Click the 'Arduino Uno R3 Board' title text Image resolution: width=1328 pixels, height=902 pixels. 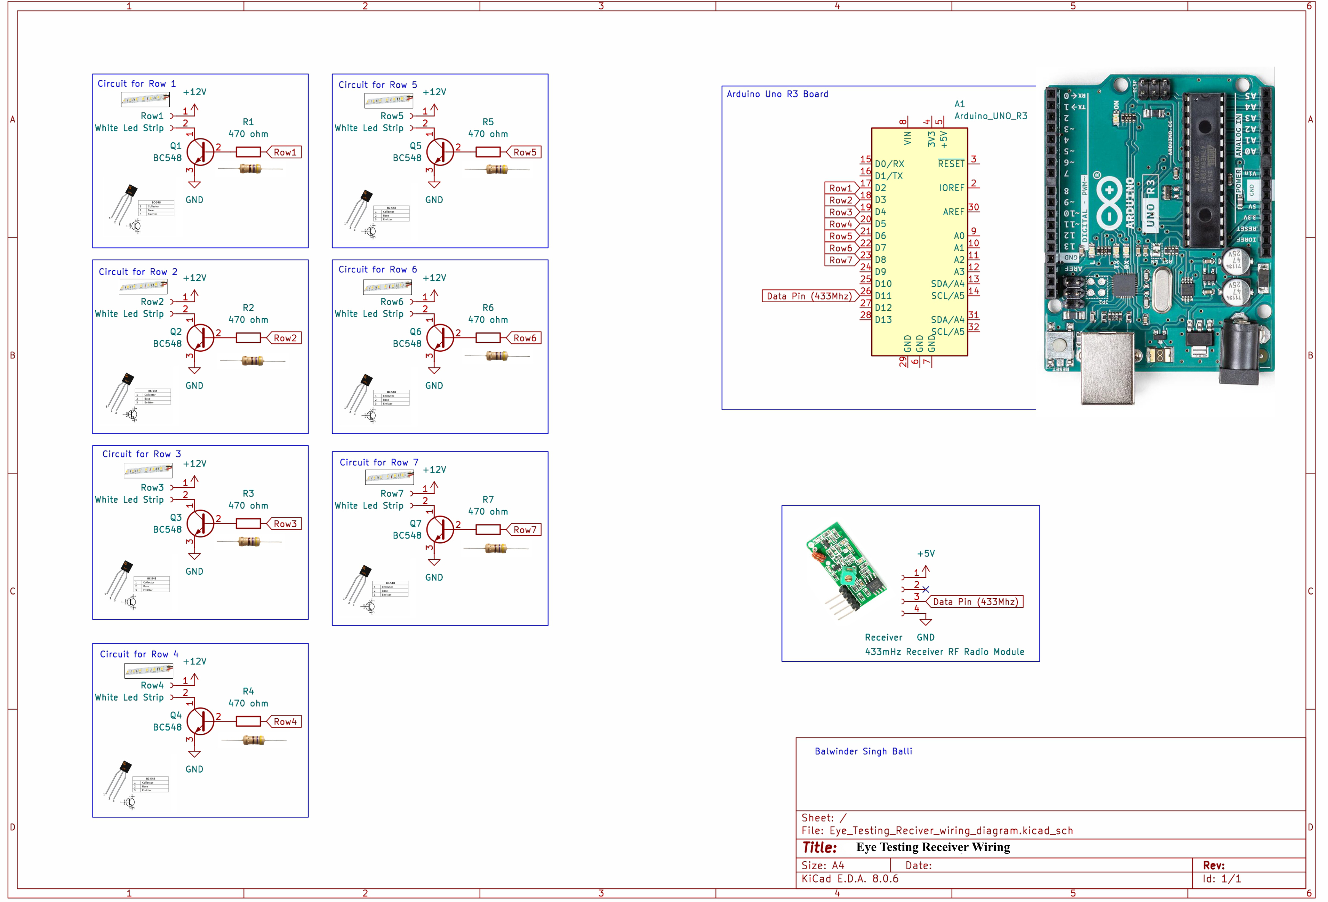click(777, 94)
